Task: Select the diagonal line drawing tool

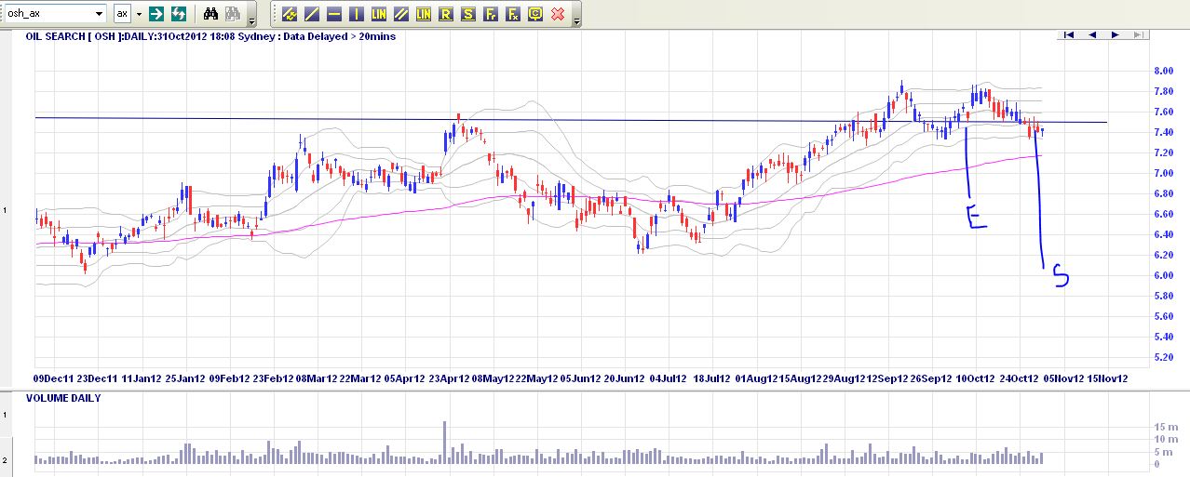Action: click(x=312, y=14)
